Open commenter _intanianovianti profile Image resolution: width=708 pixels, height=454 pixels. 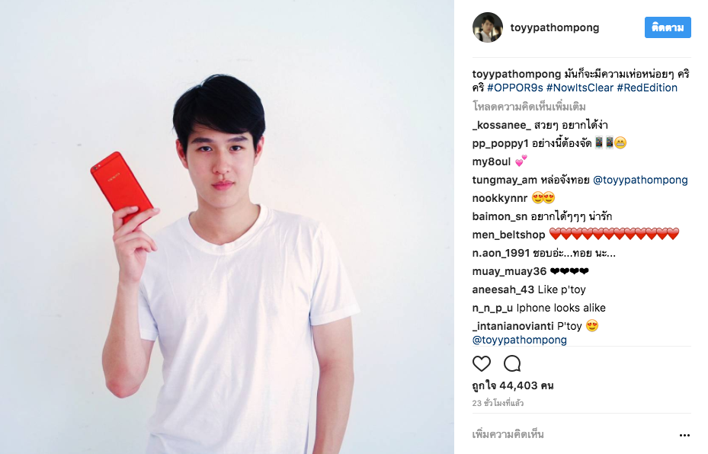(513, 326)
